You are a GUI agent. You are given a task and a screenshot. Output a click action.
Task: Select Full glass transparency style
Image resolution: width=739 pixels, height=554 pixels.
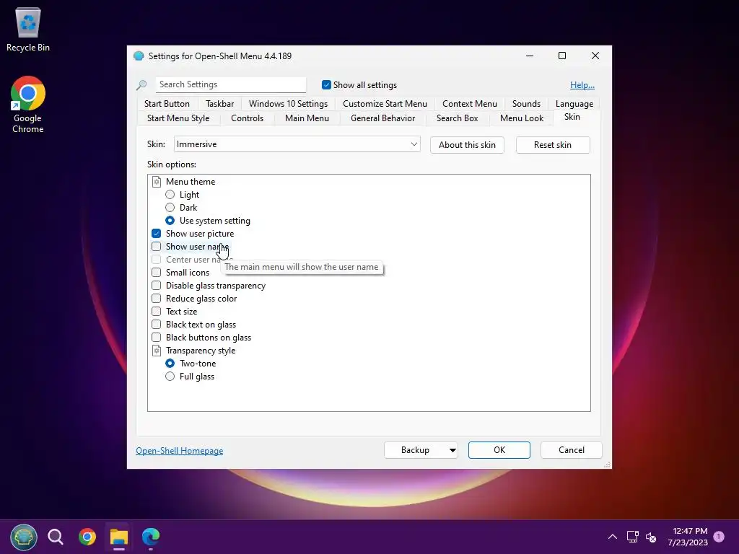coord(170,377)
